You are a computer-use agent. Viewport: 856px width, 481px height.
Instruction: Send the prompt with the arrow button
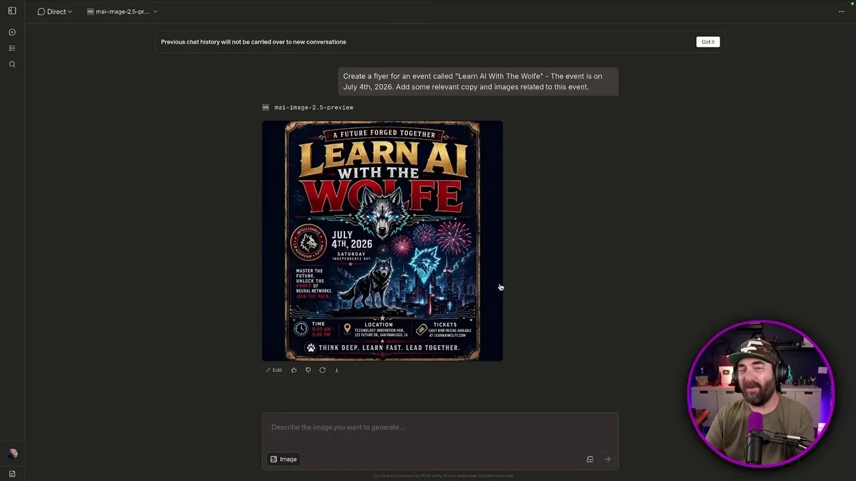(x=607, y=459)
